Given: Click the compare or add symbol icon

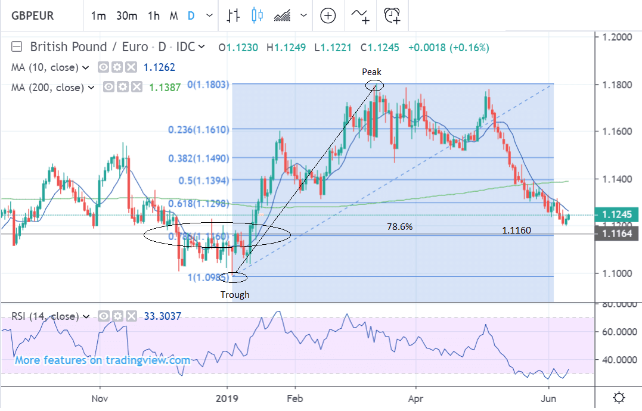Looking at the screenshot, I should coord(328,16).
